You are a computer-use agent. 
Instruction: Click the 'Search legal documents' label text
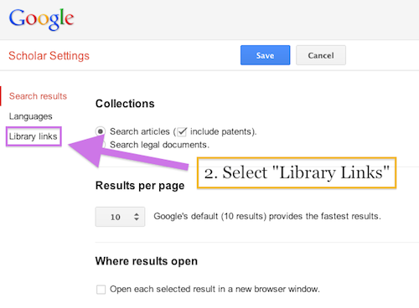tap(159, 145)
